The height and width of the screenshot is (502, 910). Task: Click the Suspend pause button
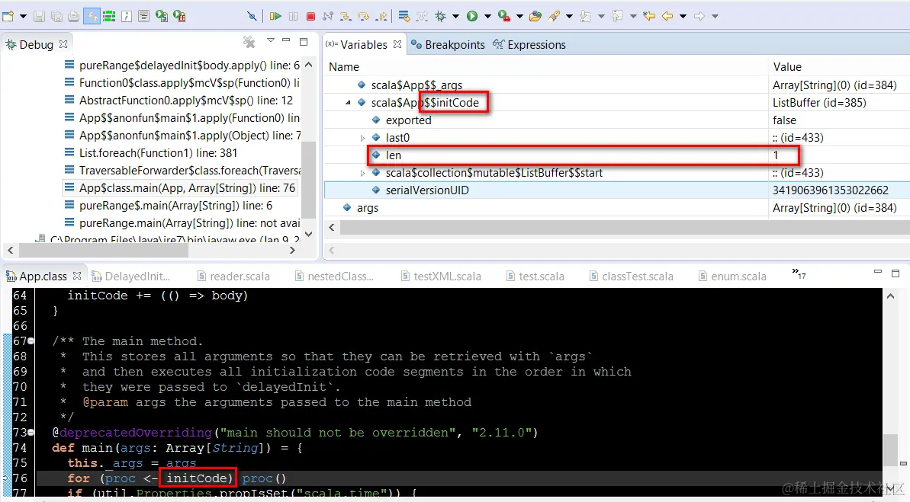pyautogui.click(x=293, y=16)
